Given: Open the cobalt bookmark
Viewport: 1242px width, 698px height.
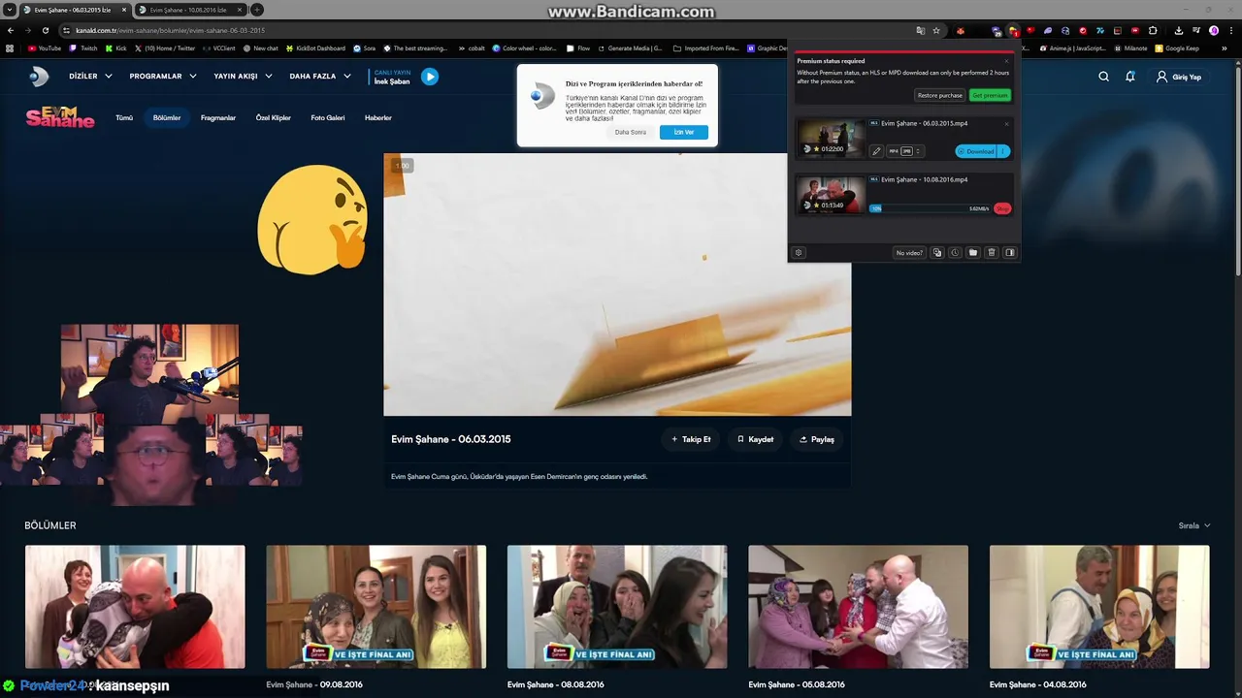Looking at the screenshot, I should [471, 48].
